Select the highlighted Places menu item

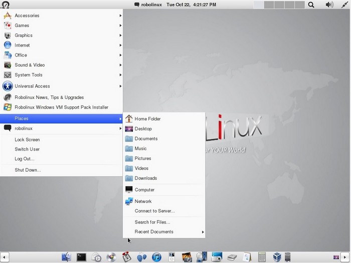[x=61, y=118]
